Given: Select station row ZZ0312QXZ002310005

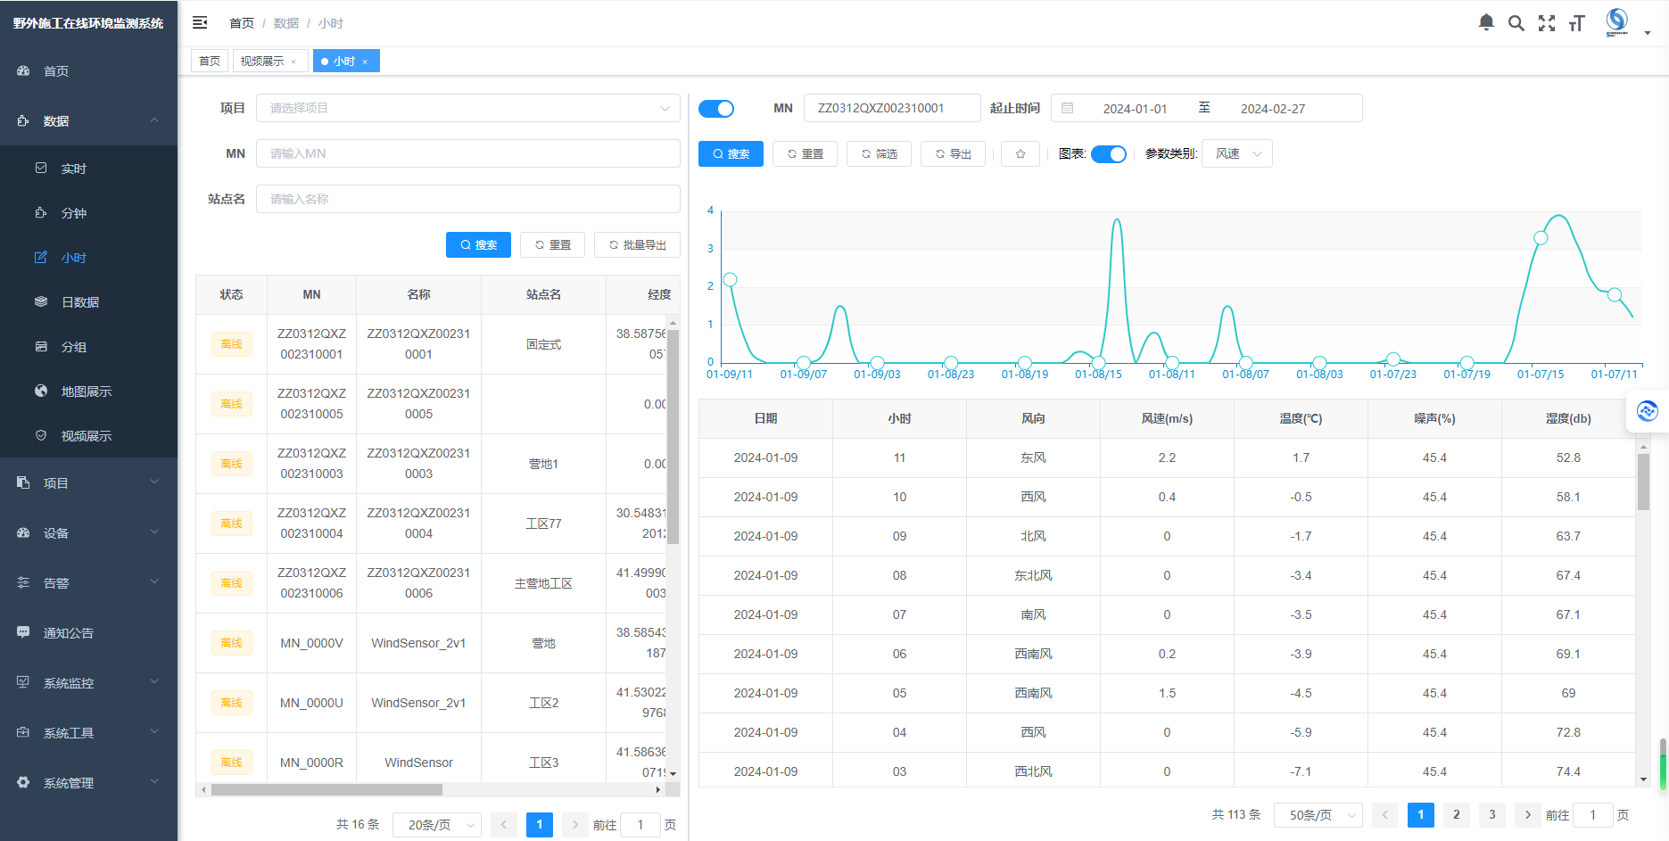Looking at the screenshot, I should click(431, 404).
